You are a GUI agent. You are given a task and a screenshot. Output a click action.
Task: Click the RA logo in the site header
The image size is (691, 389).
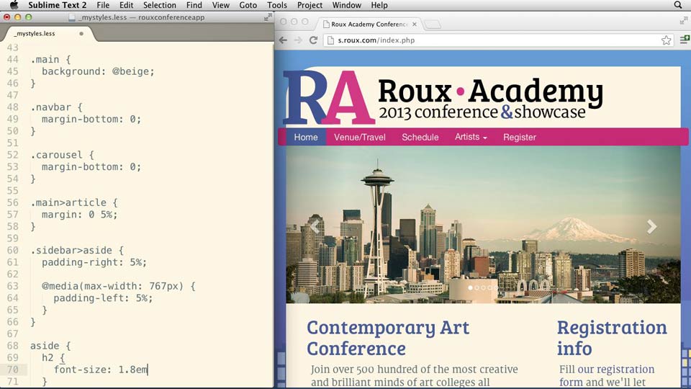point(328,97)
